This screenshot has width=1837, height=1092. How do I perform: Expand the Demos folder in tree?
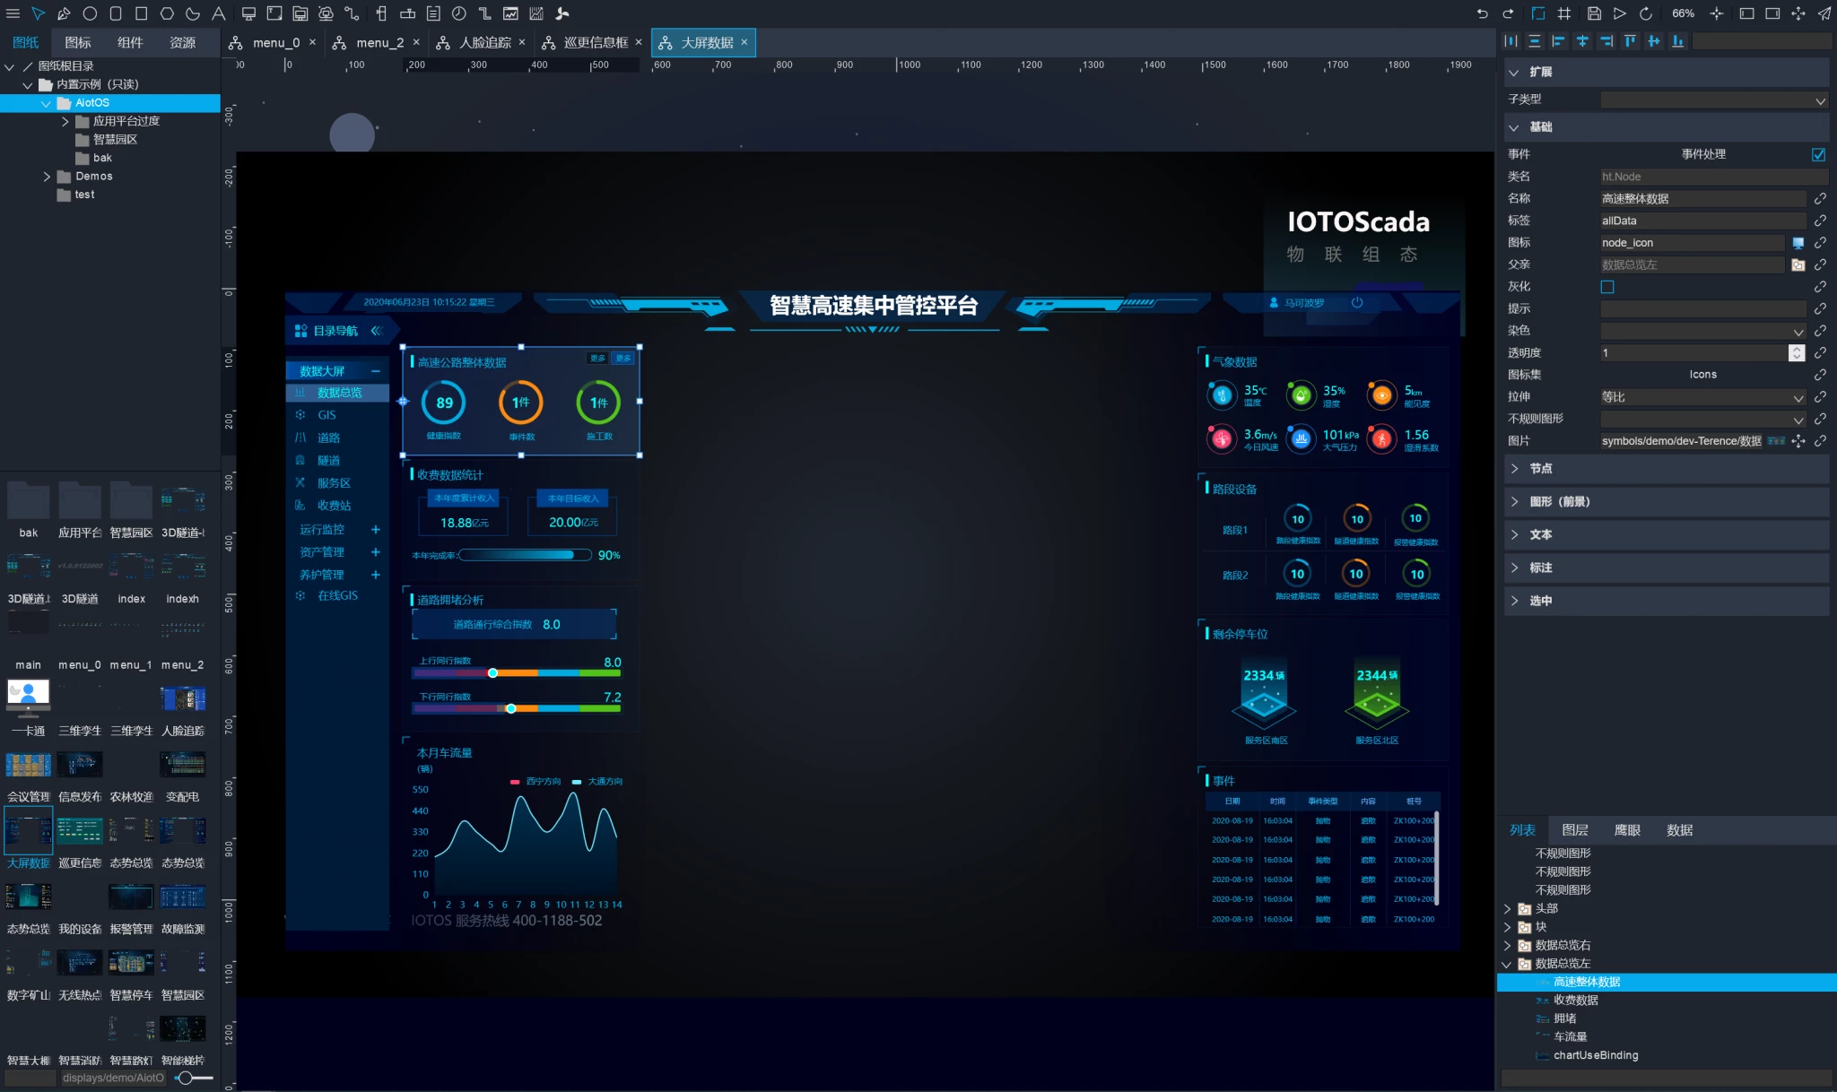tap(47, 177)
